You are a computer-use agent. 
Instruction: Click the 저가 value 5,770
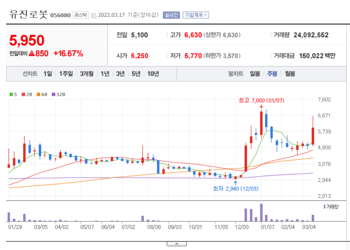tap(193, 56)
